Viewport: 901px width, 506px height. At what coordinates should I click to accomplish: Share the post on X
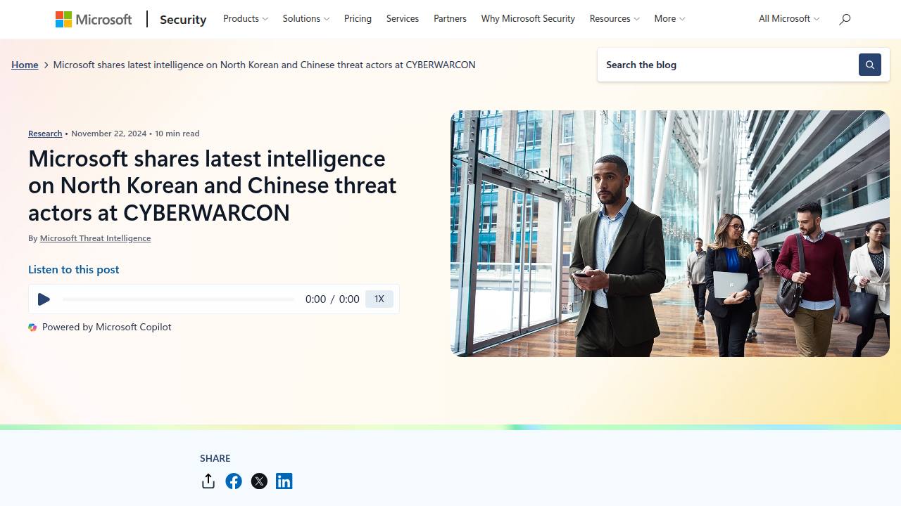coord(259,481)
